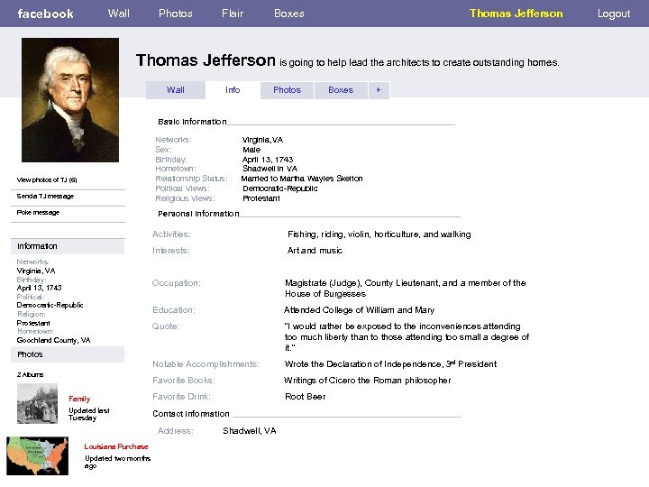The image size is (649, 487).
Task: Click the liberty quote text
Action: 407,337
